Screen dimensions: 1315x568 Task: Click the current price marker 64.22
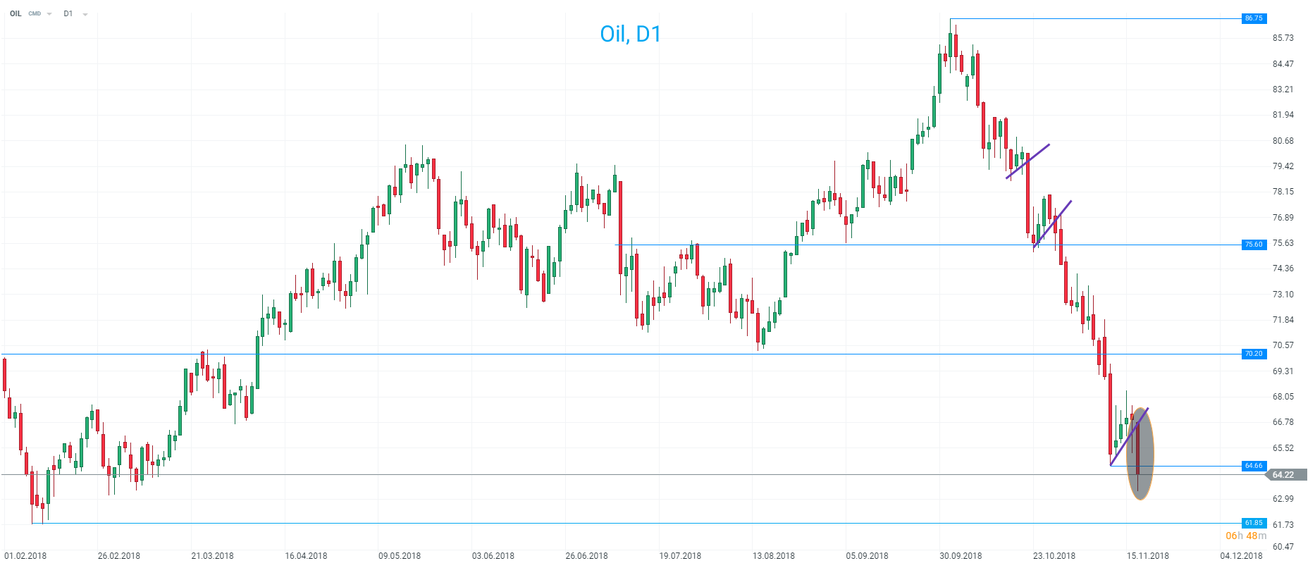click(1284, 475)
